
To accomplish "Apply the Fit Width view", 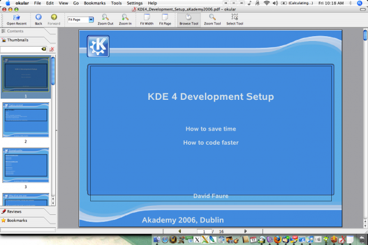I will (x=147, y=20).
